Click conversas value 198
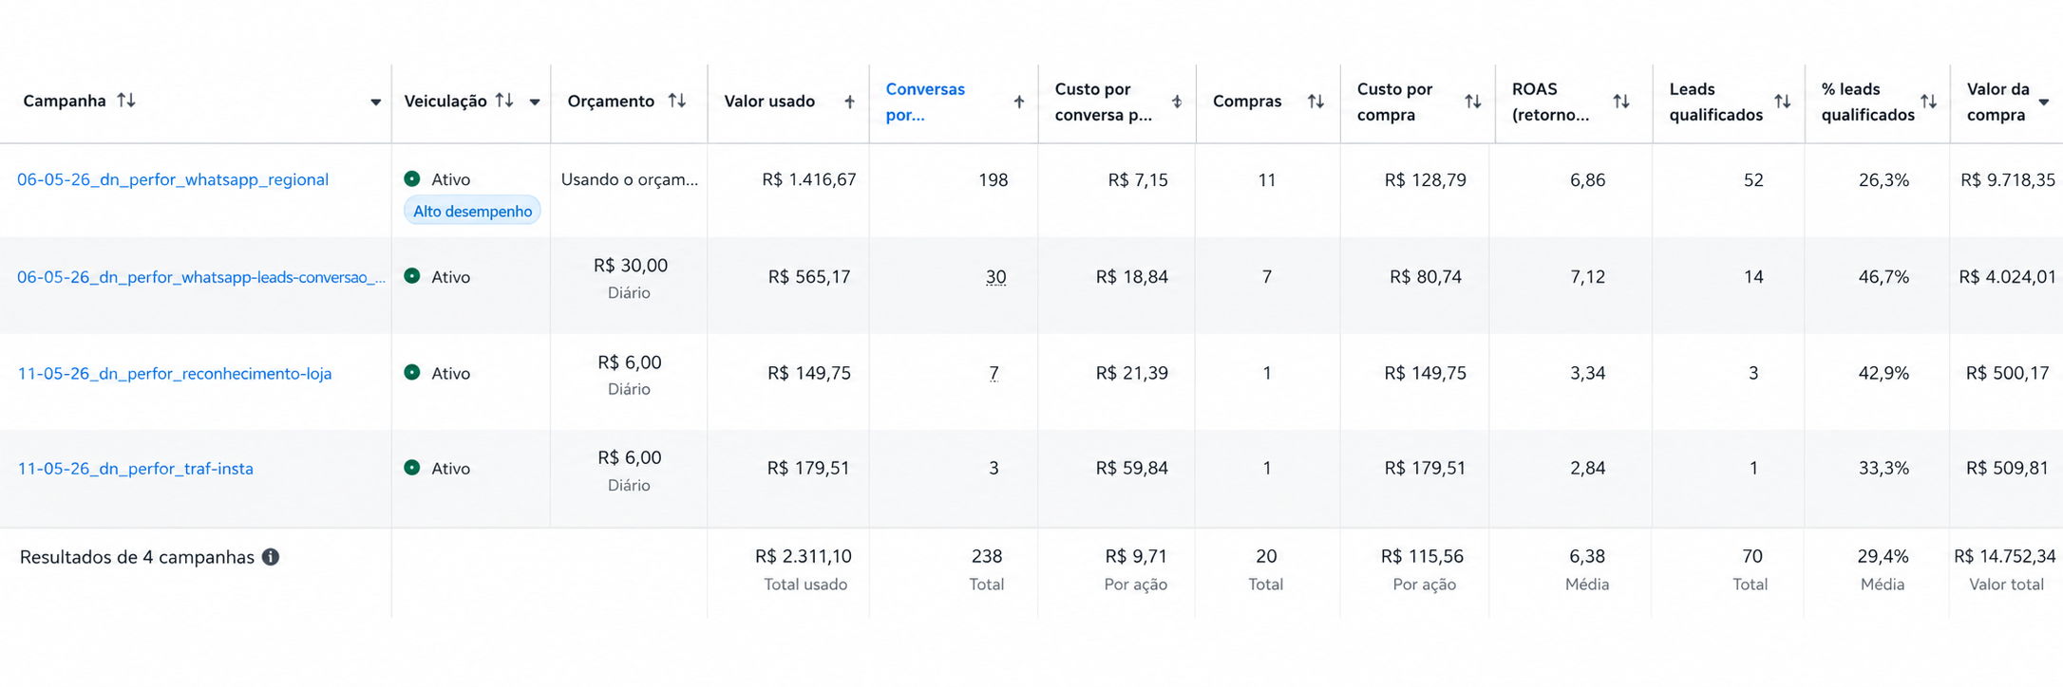The height and width of the screenshot is (687, 2063). coord(994,179)
